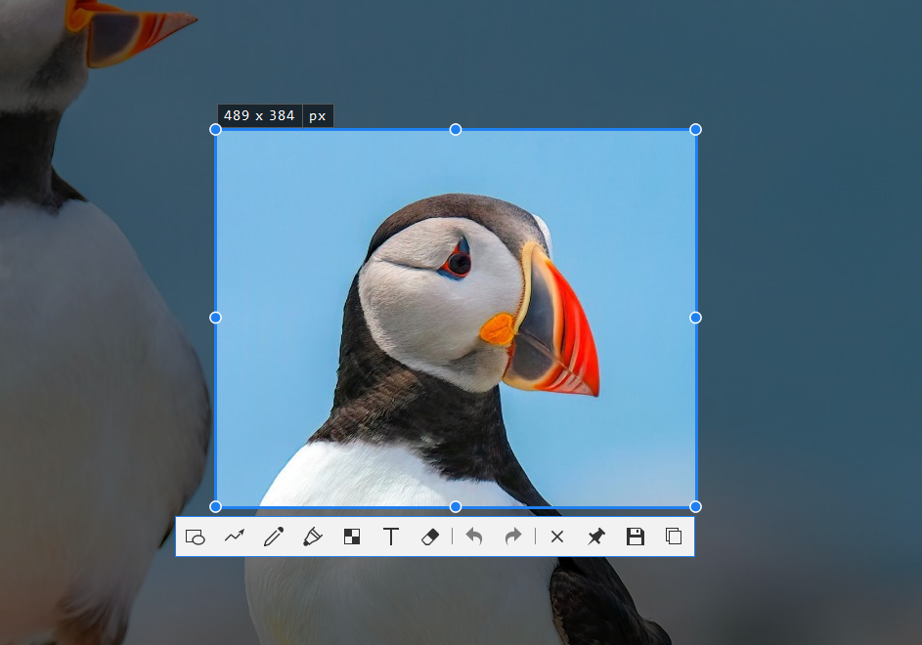Click the top-left selection resize handle

point(216,129)
